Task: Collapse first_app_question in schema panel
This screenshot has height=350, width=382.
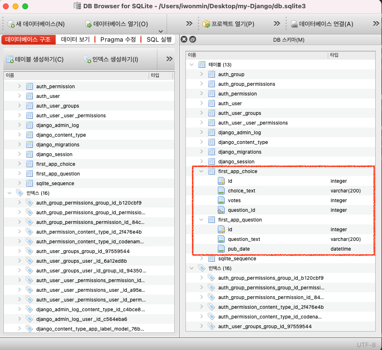Action: [x=201, y=220]
